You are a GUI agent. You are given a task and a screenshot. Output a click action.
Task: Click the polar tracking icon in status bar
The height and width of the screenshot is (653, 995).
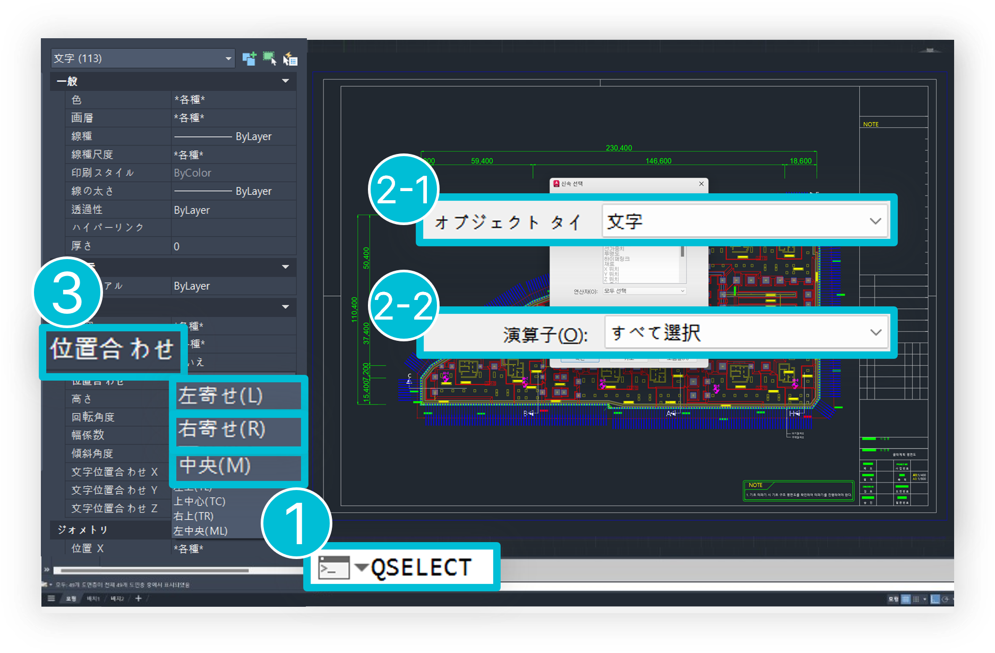pos(945,599)
